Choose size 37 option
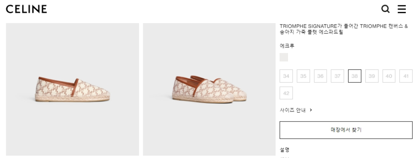Image resolution: width=415 pixels, height=158 pixels. coord(337,76)
